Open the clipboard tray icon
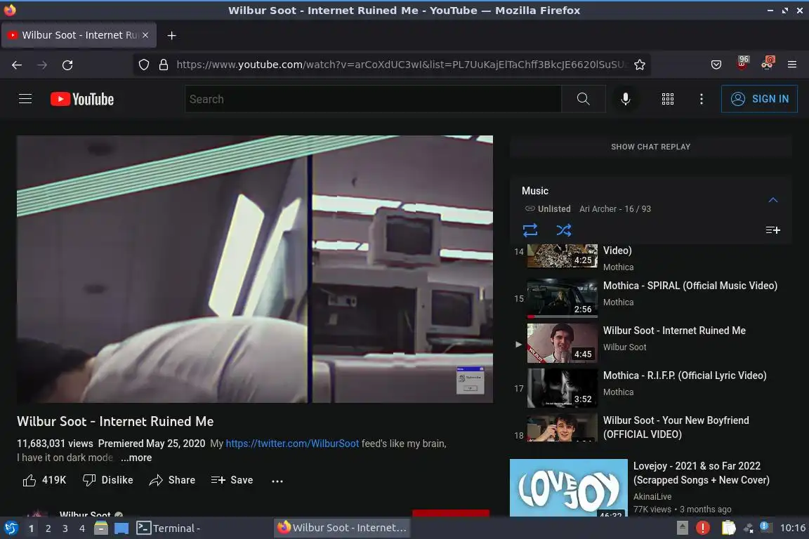The image size is (809, 539). [728, 528]
